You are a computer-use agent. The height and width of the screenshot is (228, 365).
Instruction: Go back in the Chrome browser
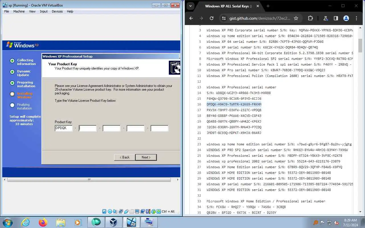191,18
